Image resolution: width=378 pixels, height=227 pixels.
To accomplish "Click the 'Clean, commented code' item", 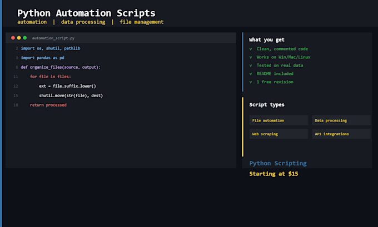I will coord(282,49).
